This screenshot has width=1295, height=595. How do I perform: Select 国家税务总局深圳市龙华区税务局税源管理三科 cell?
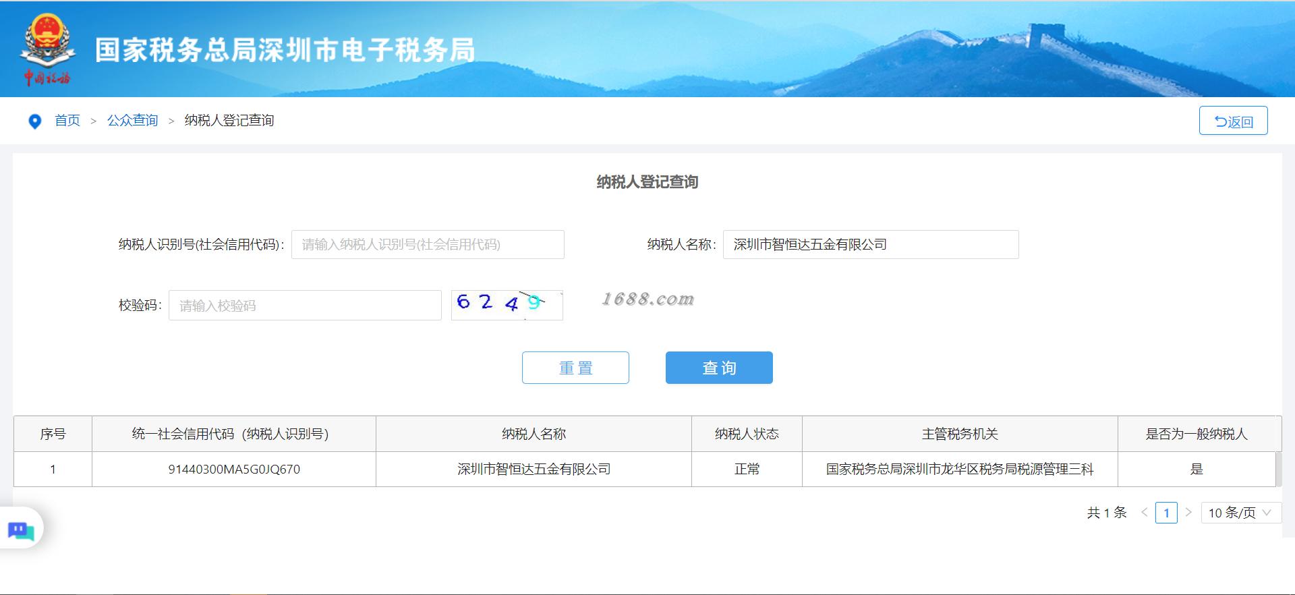point(960,470)
